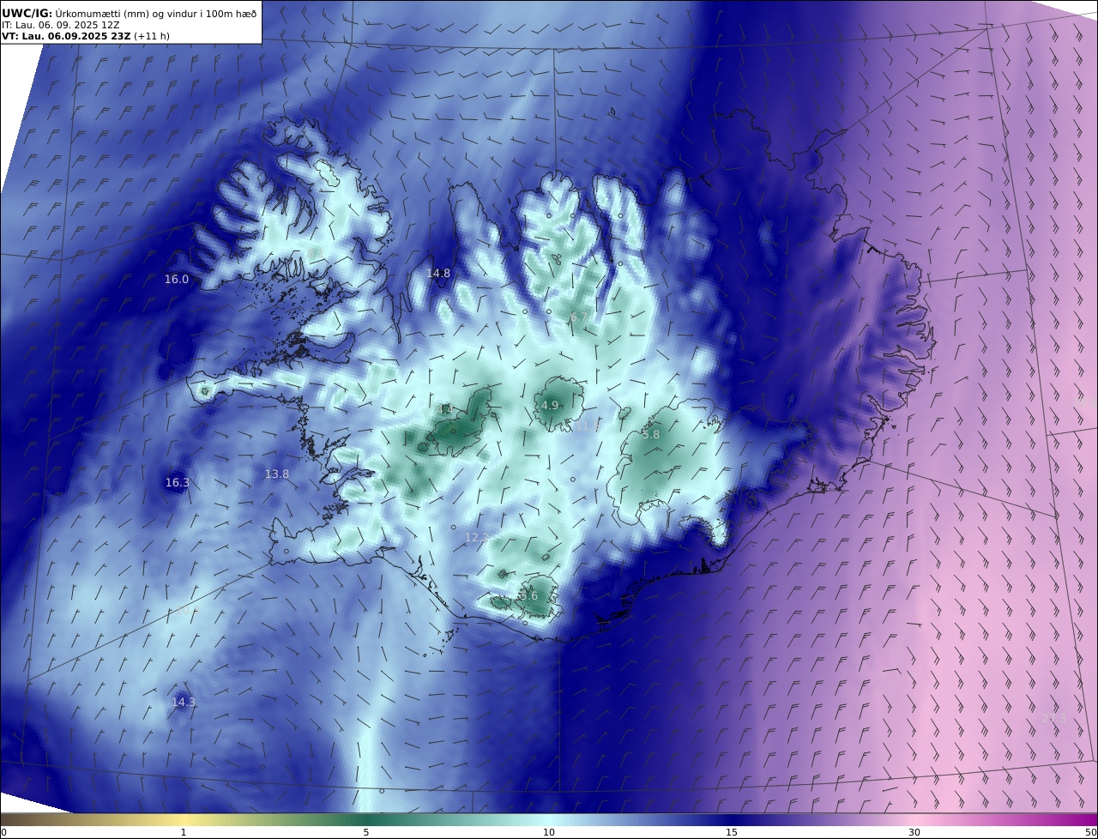The image size is (1098, 839).
Task: Click the colorbar tick label 15
Action: pyautogui.click(x=732, y=832)
